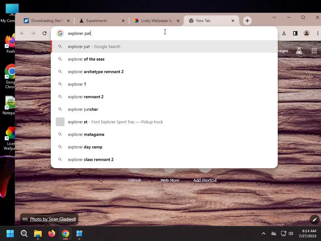This screenshot has height=241, width=321.
Task: Open the Windows Start menu
Action: [10, 233]
